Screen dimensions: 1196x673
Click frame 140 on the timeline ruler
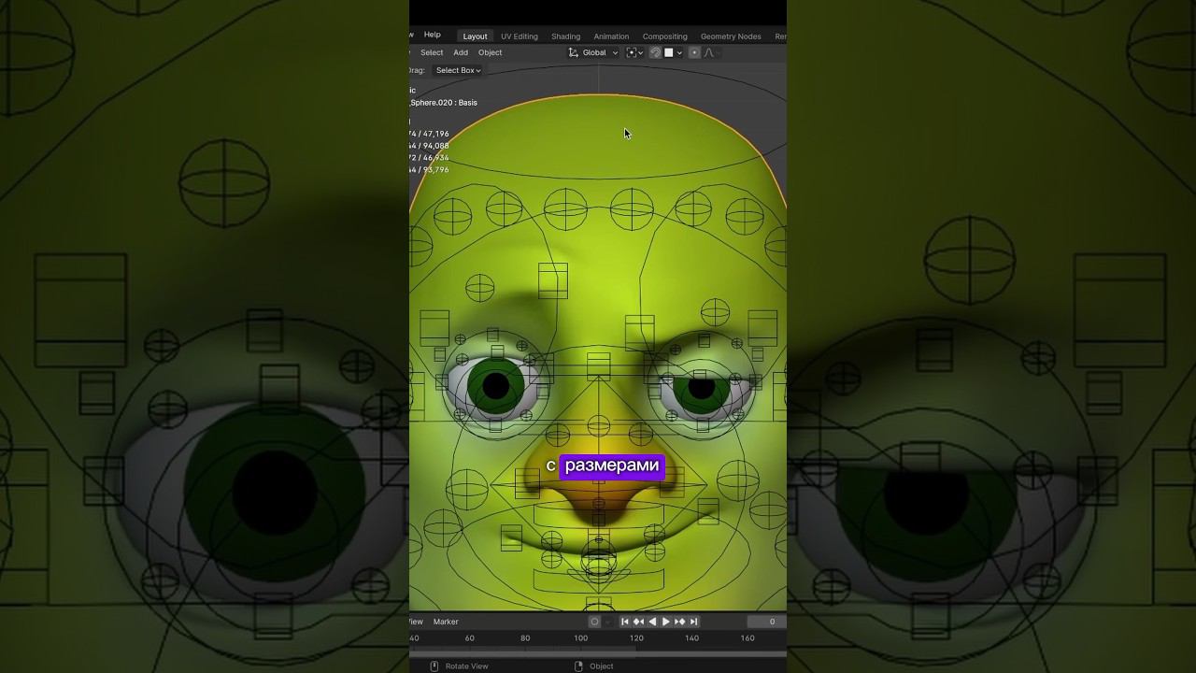(691, 637)
